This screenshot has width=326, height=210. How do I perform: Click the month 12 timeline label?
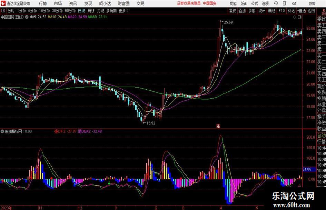click(80, 208)
